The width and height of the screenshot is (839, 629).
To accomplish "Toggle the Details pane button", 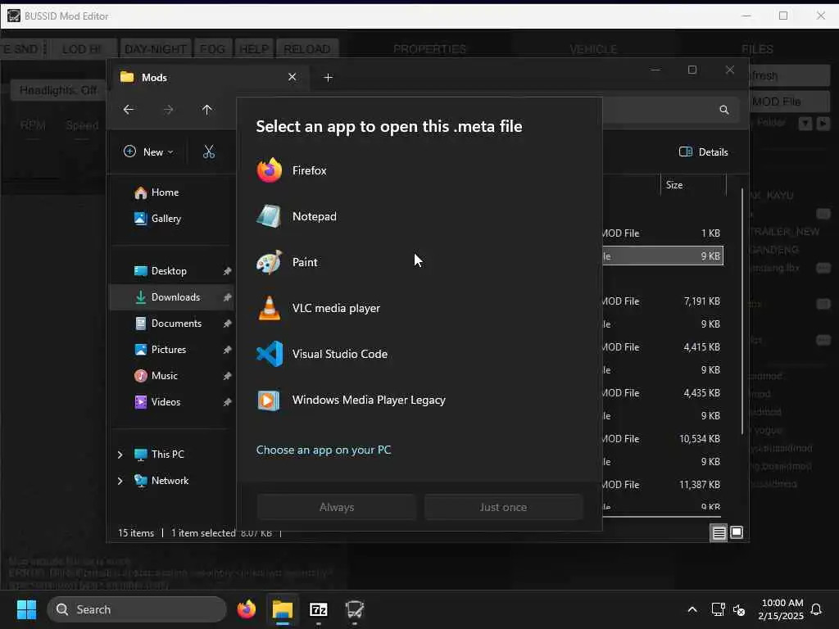I will [703, 152].
